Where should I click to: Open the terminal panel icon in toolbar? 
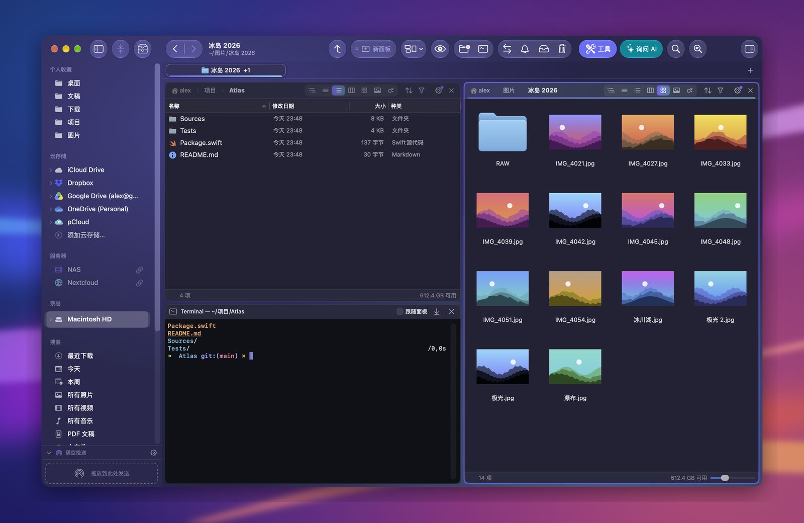click(483, 49)
